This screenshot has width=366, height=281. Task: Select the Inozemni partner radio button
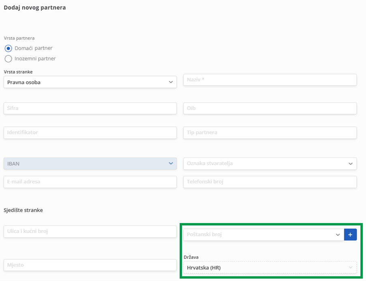pyautogui.click(x=8, y=59)
